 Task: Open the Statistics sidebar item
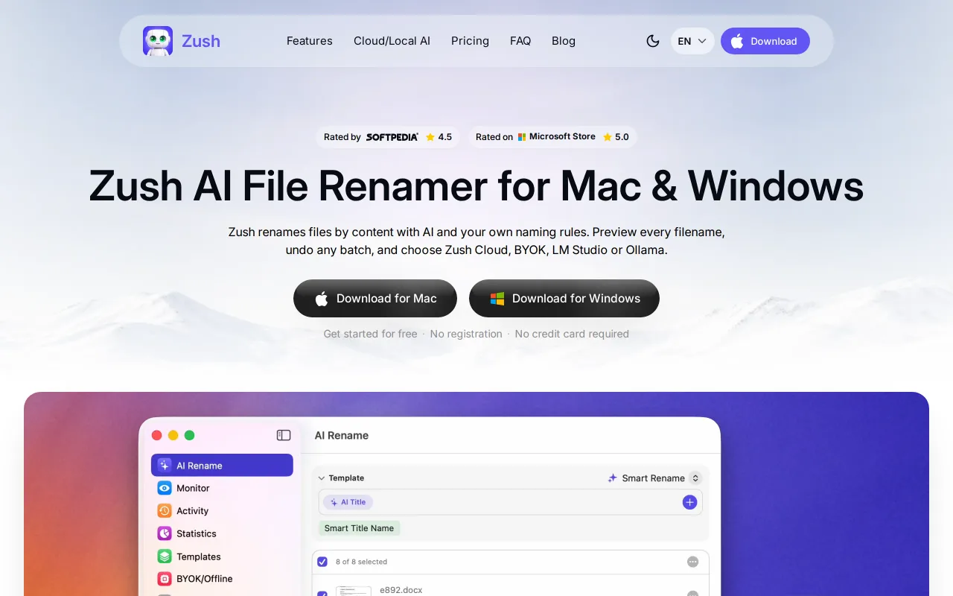[222, 533]
